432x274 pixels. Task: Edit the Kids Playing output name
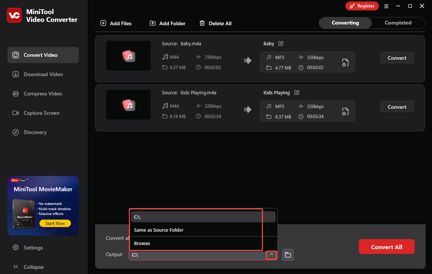[297, 92]
